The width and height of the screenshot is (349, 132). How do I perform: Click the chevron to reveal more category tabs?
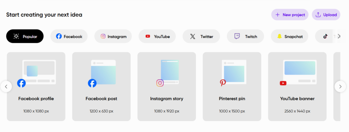point(339,36)
